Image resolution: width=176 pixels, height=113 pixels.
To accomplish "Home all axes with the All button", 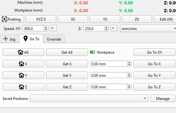I will click(23, 52).
